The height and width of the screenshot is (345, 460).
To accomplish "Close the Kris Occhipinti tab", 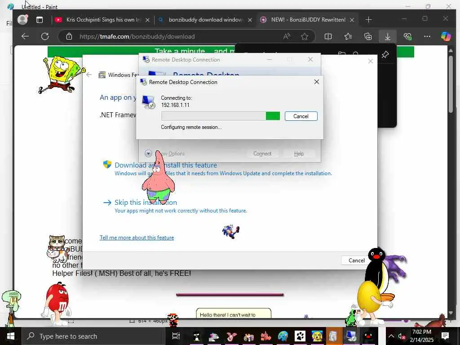I will click(147, 20).
